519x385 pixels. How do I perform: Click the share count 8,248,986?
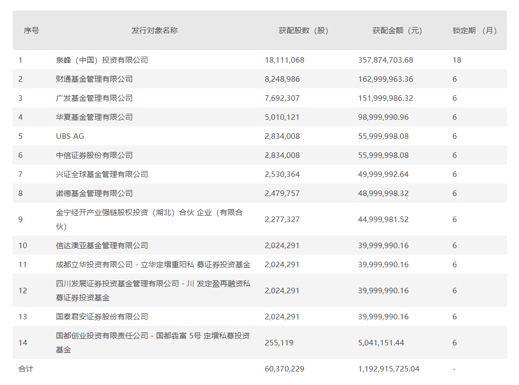(282, 79)
